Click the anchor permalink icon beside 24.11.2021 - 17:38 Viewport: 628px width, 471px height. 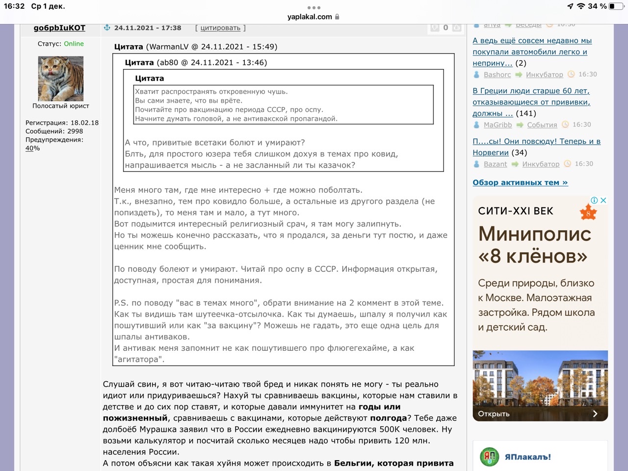click(107, 28)
